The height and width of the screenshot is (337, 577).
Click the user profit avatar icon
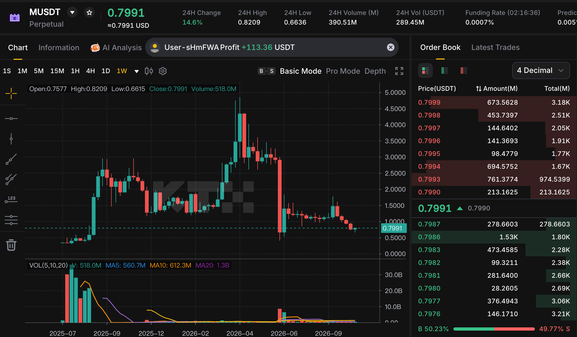click(155, 48)
